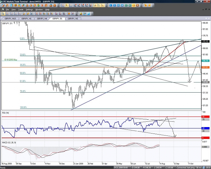Switch to the GBPJPY, H1 chart tab
Image resolution: width=211 pixels, height=169 pixels.
point(26,19)
